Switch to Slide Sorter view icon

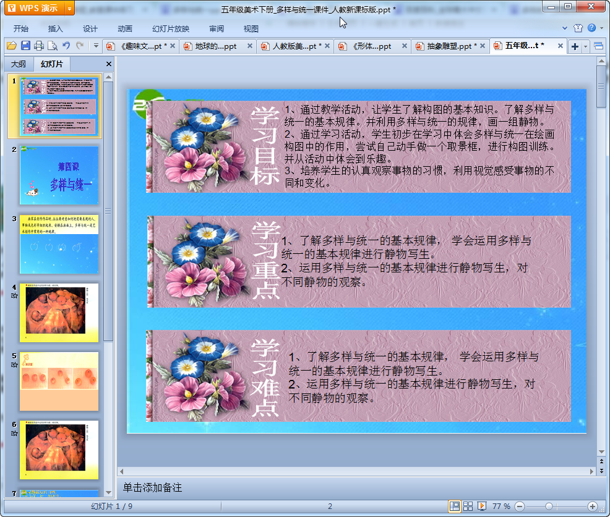(468, 506)
